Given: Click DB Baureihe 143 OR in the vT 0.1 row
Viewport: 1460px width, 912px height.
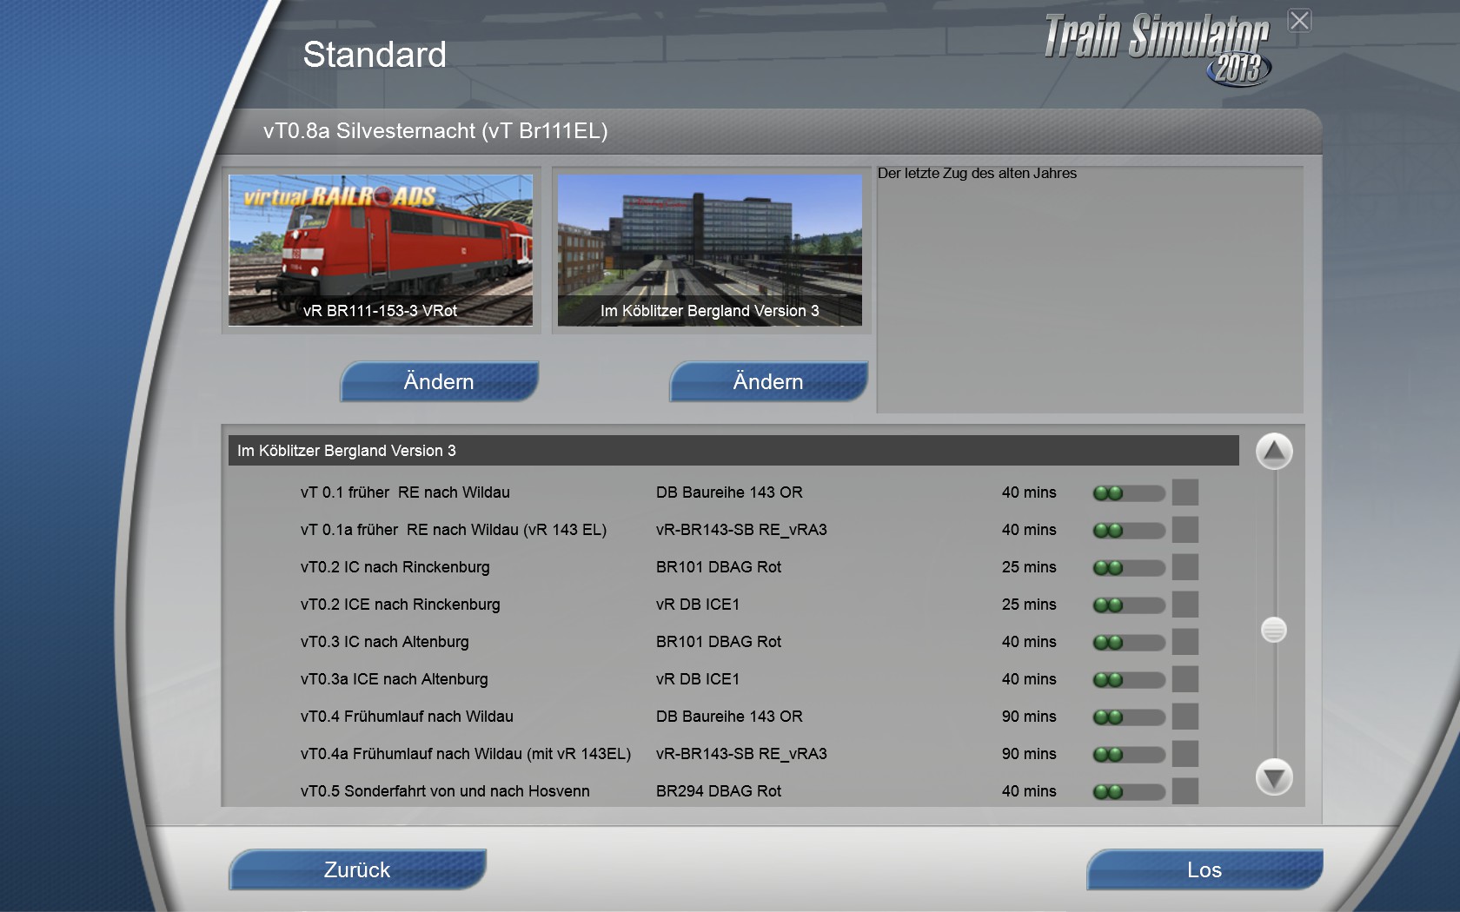Looking at the screenshot, I should point(729,492).
